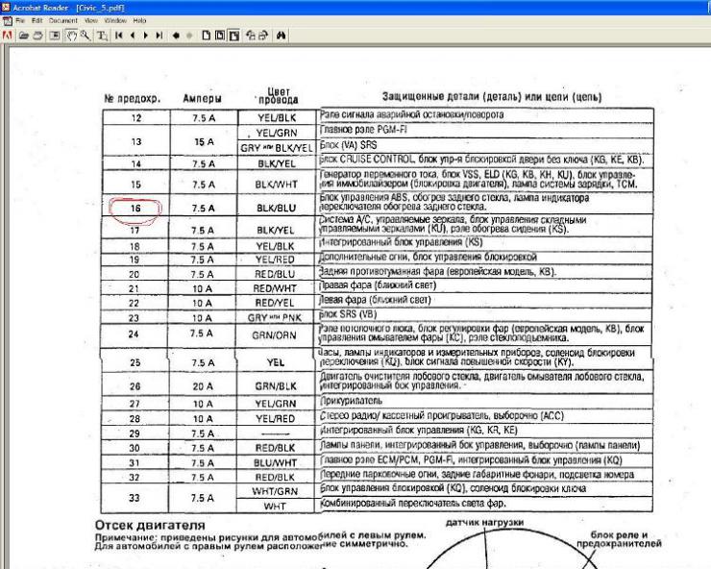This screenshot has width=711, height=569.
Task: Toggle the navigation pane icon
Action: [x=55, y=36]
